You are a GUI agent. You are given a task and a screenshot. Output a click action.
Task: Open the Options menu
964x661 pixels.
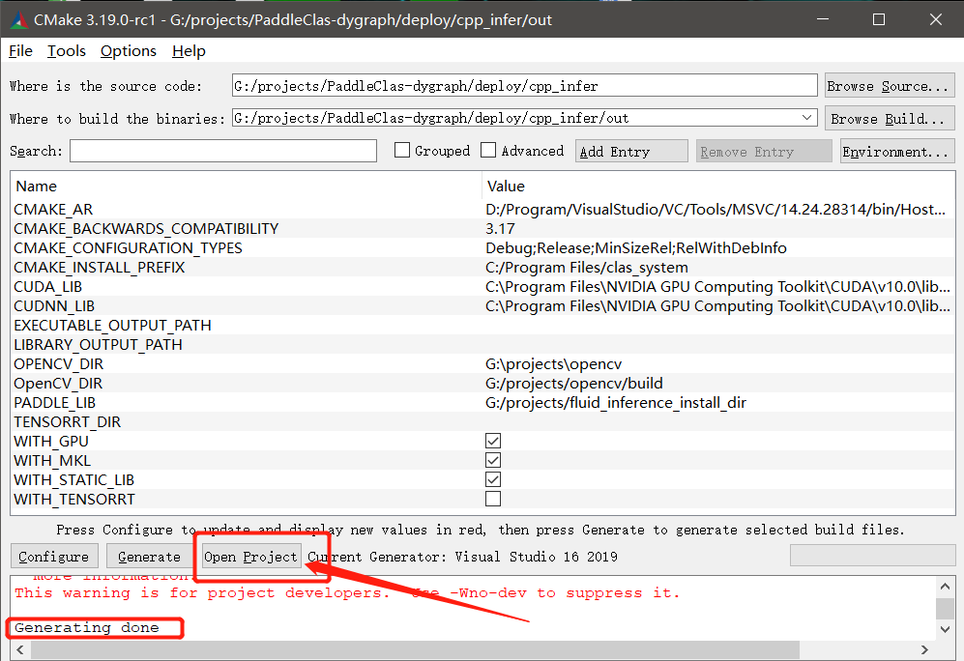click(128, 50)
